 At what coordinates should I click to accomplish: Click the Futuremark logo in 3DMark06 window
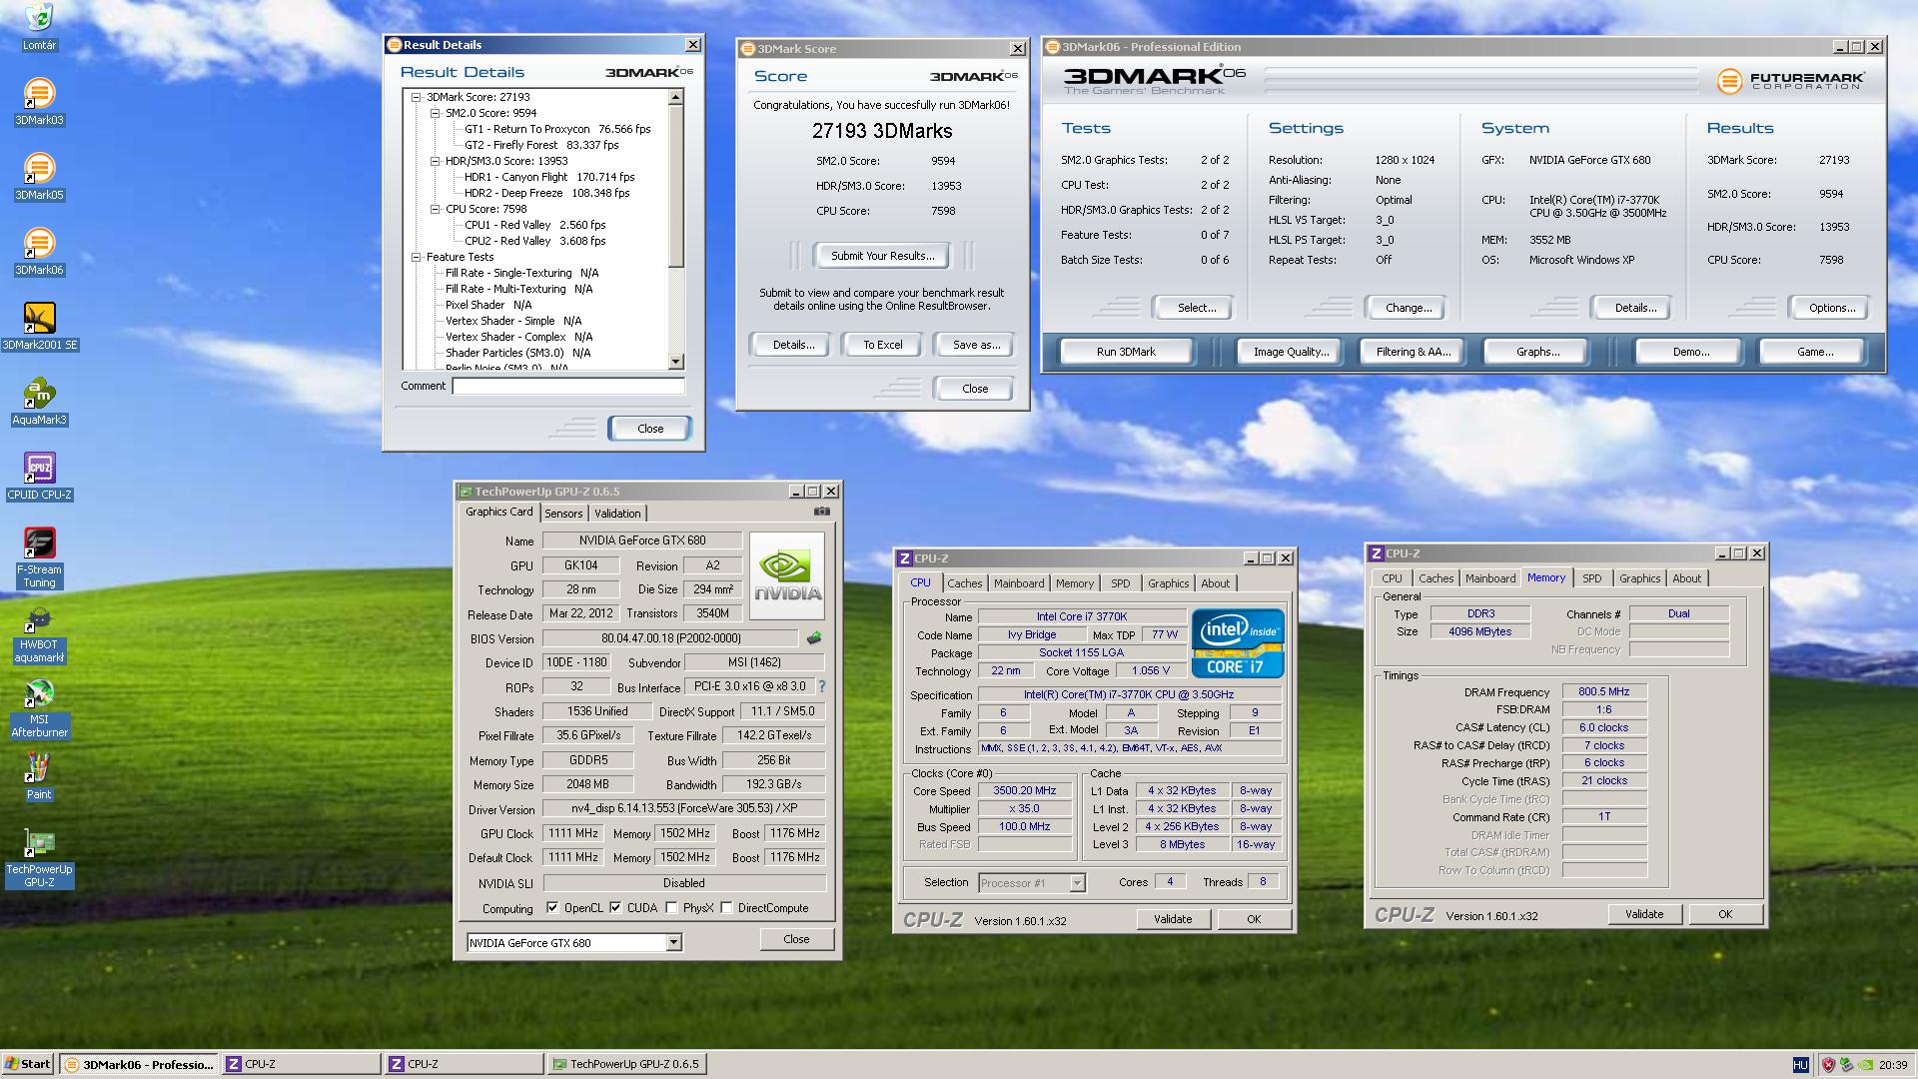point(1790,81)
